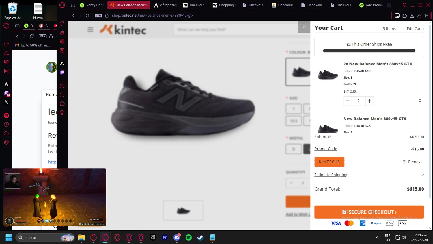Increase quantity of 2x New Balance item
433x244 pixels.
369,101
